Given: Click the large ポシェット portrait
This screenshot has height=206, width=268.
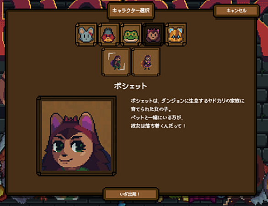Looking at the screenshot, I should pyautogui.click(x=76, y=136).
